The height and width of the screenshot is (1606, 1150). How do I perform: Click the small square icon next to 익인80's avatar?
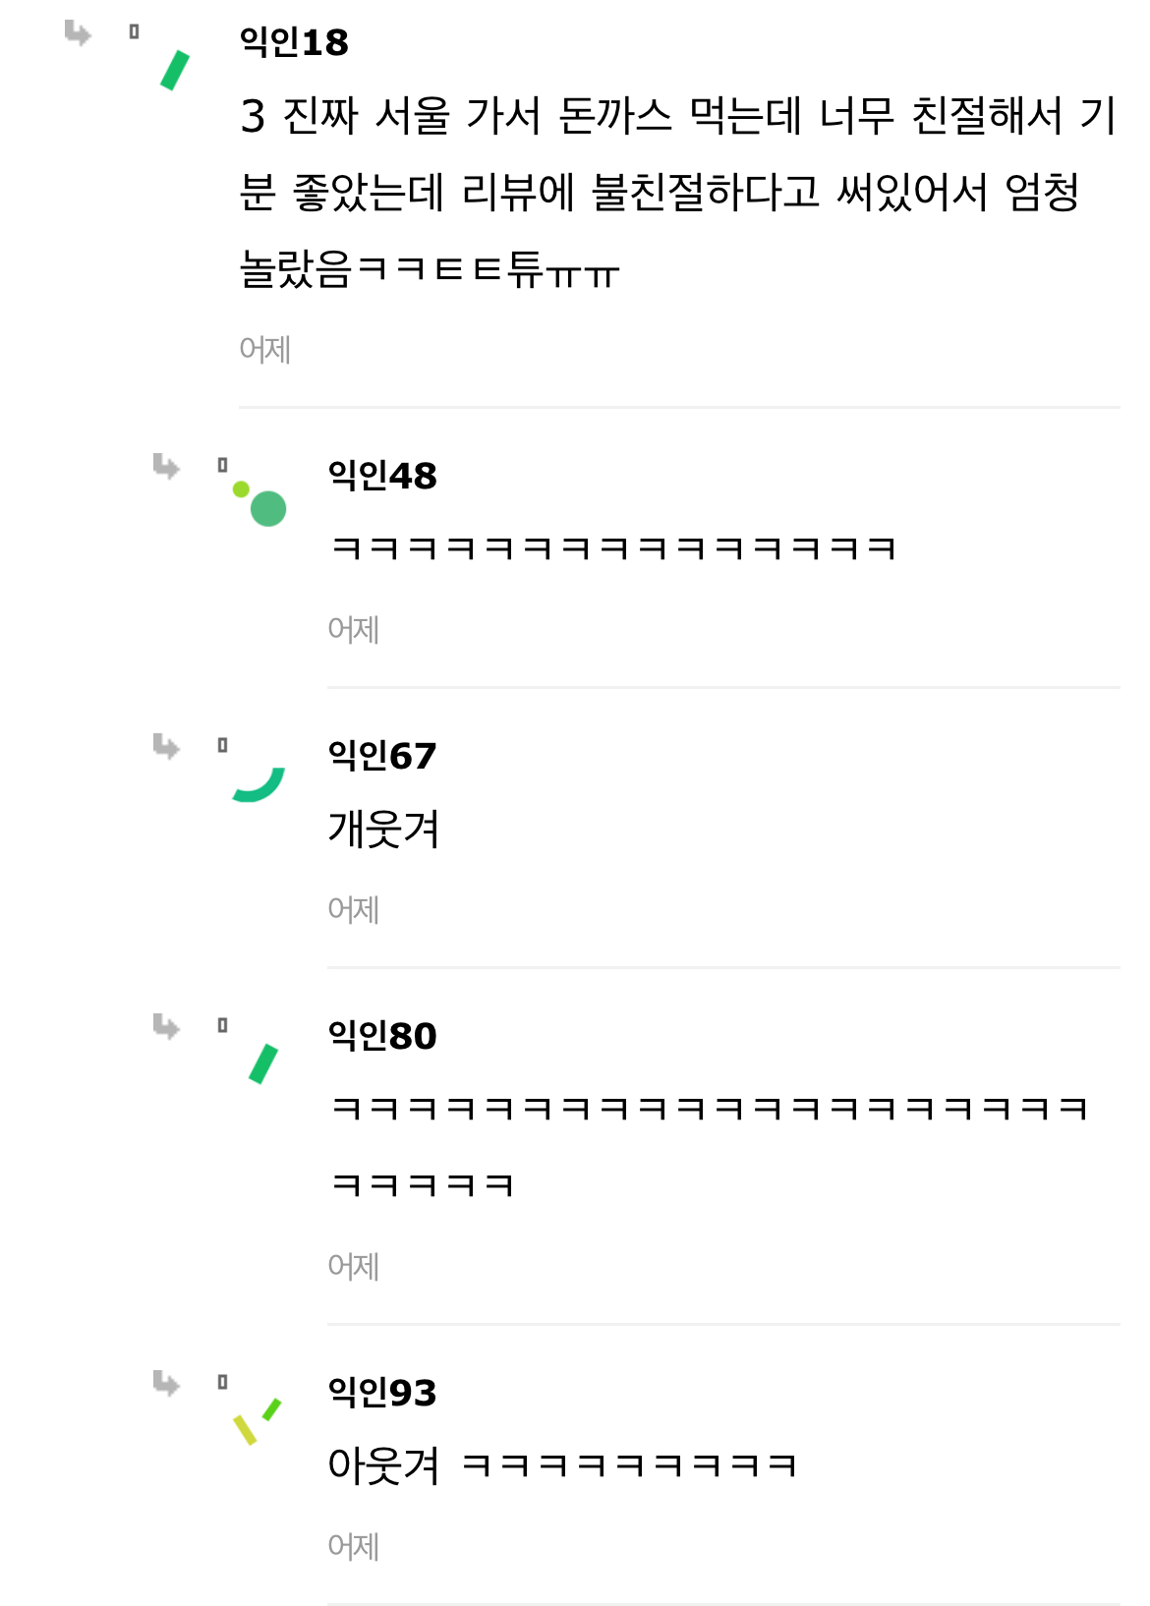tap(223, 1025)
